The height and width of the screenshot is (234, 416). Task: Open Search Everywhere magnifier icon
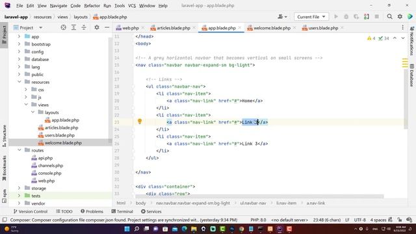pos(389,17)
